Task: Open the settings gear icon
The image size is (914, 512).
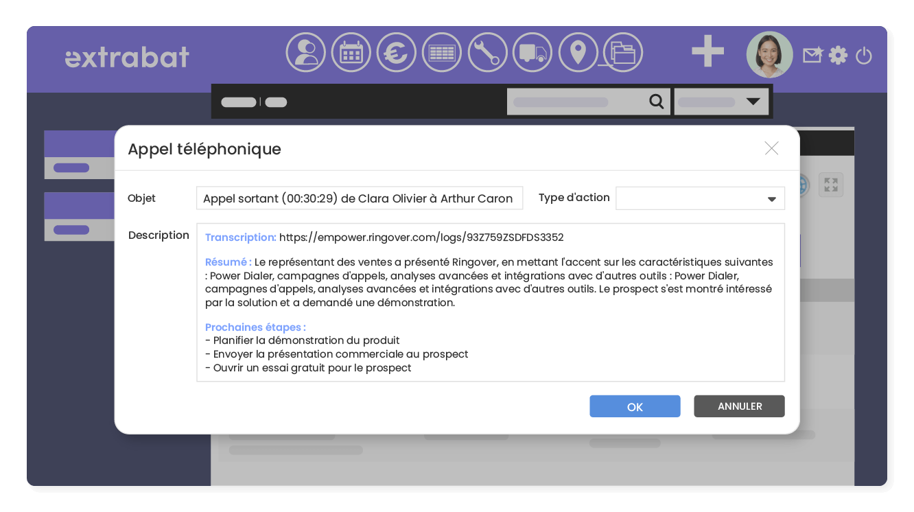Action: click(x=838, y=55)
